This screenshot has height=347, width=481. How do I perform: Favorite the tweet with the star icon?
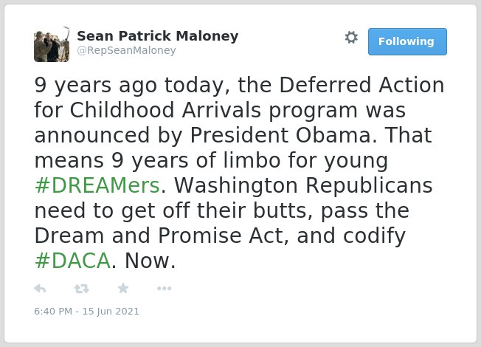pyautogui.click(x=123, y=288)
